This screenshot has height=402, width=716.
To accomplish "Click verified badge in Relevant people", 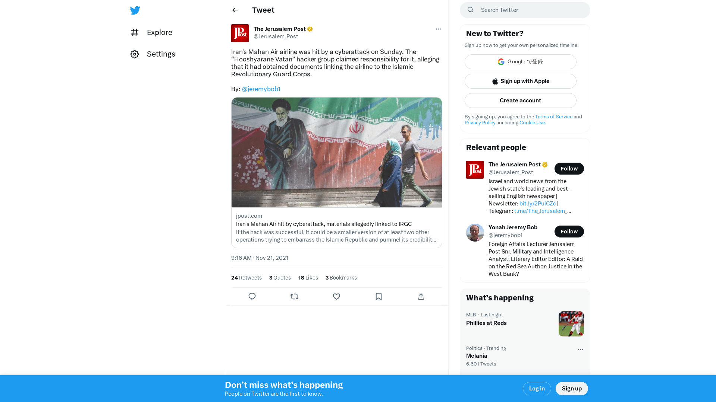I will tap(545, 165).
